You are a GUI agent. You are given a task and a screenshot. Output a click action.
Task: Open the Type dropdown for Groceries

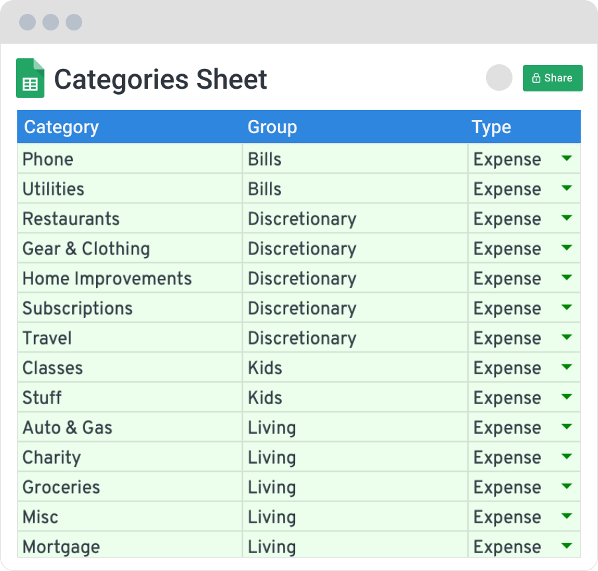pos(567,486)
